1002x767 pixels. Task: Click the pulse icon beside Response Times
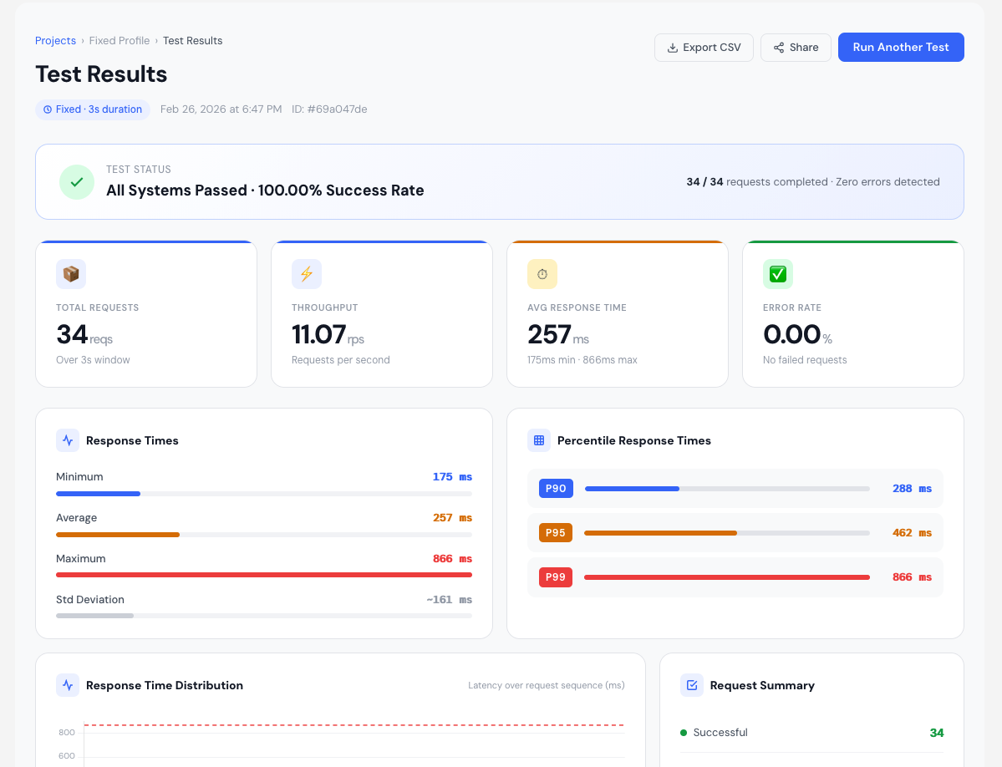pyautogui.click(x=68, y=440)
